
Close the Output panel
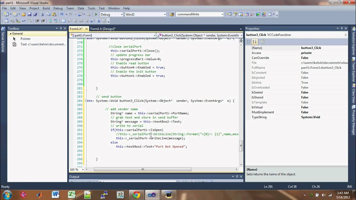(x=241, y=176)
